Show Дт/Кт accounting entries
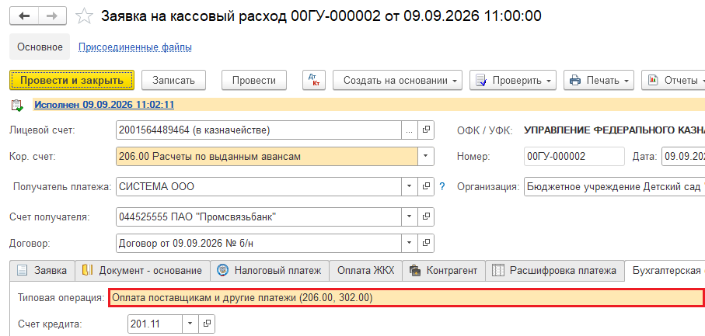The height and width of the screenshot is (336, 705). (314, 80)
